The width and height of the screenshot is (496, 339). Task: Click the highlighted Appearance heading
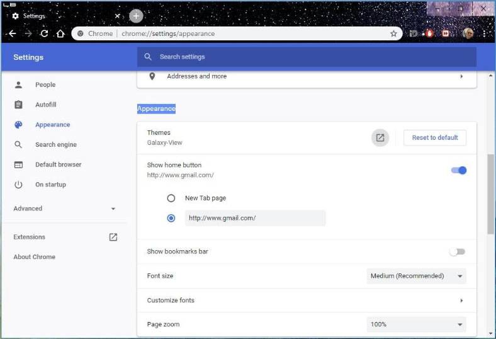pyautogui.click(x=156, y=109)
